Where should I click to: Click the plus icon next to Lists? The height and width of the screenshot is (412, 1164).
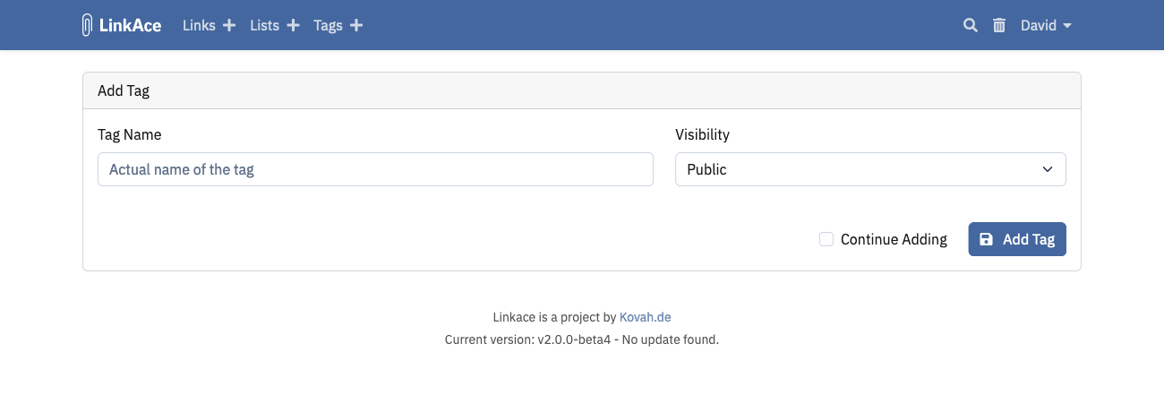pos(293,25)
